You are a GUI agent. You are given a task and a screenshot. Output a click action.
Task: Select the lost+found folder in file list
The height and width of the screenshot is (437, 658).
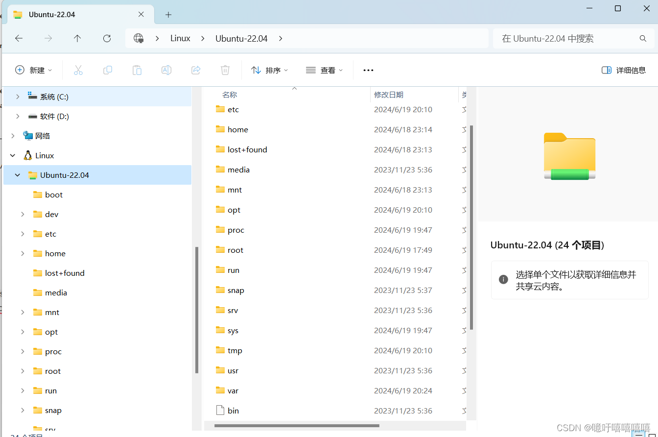(247, 149)
